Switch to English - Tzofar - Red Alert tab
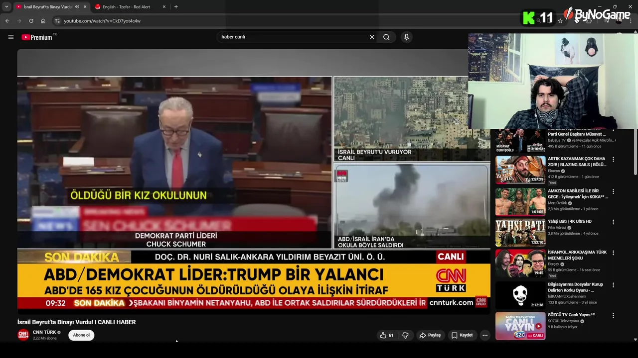 131,7
